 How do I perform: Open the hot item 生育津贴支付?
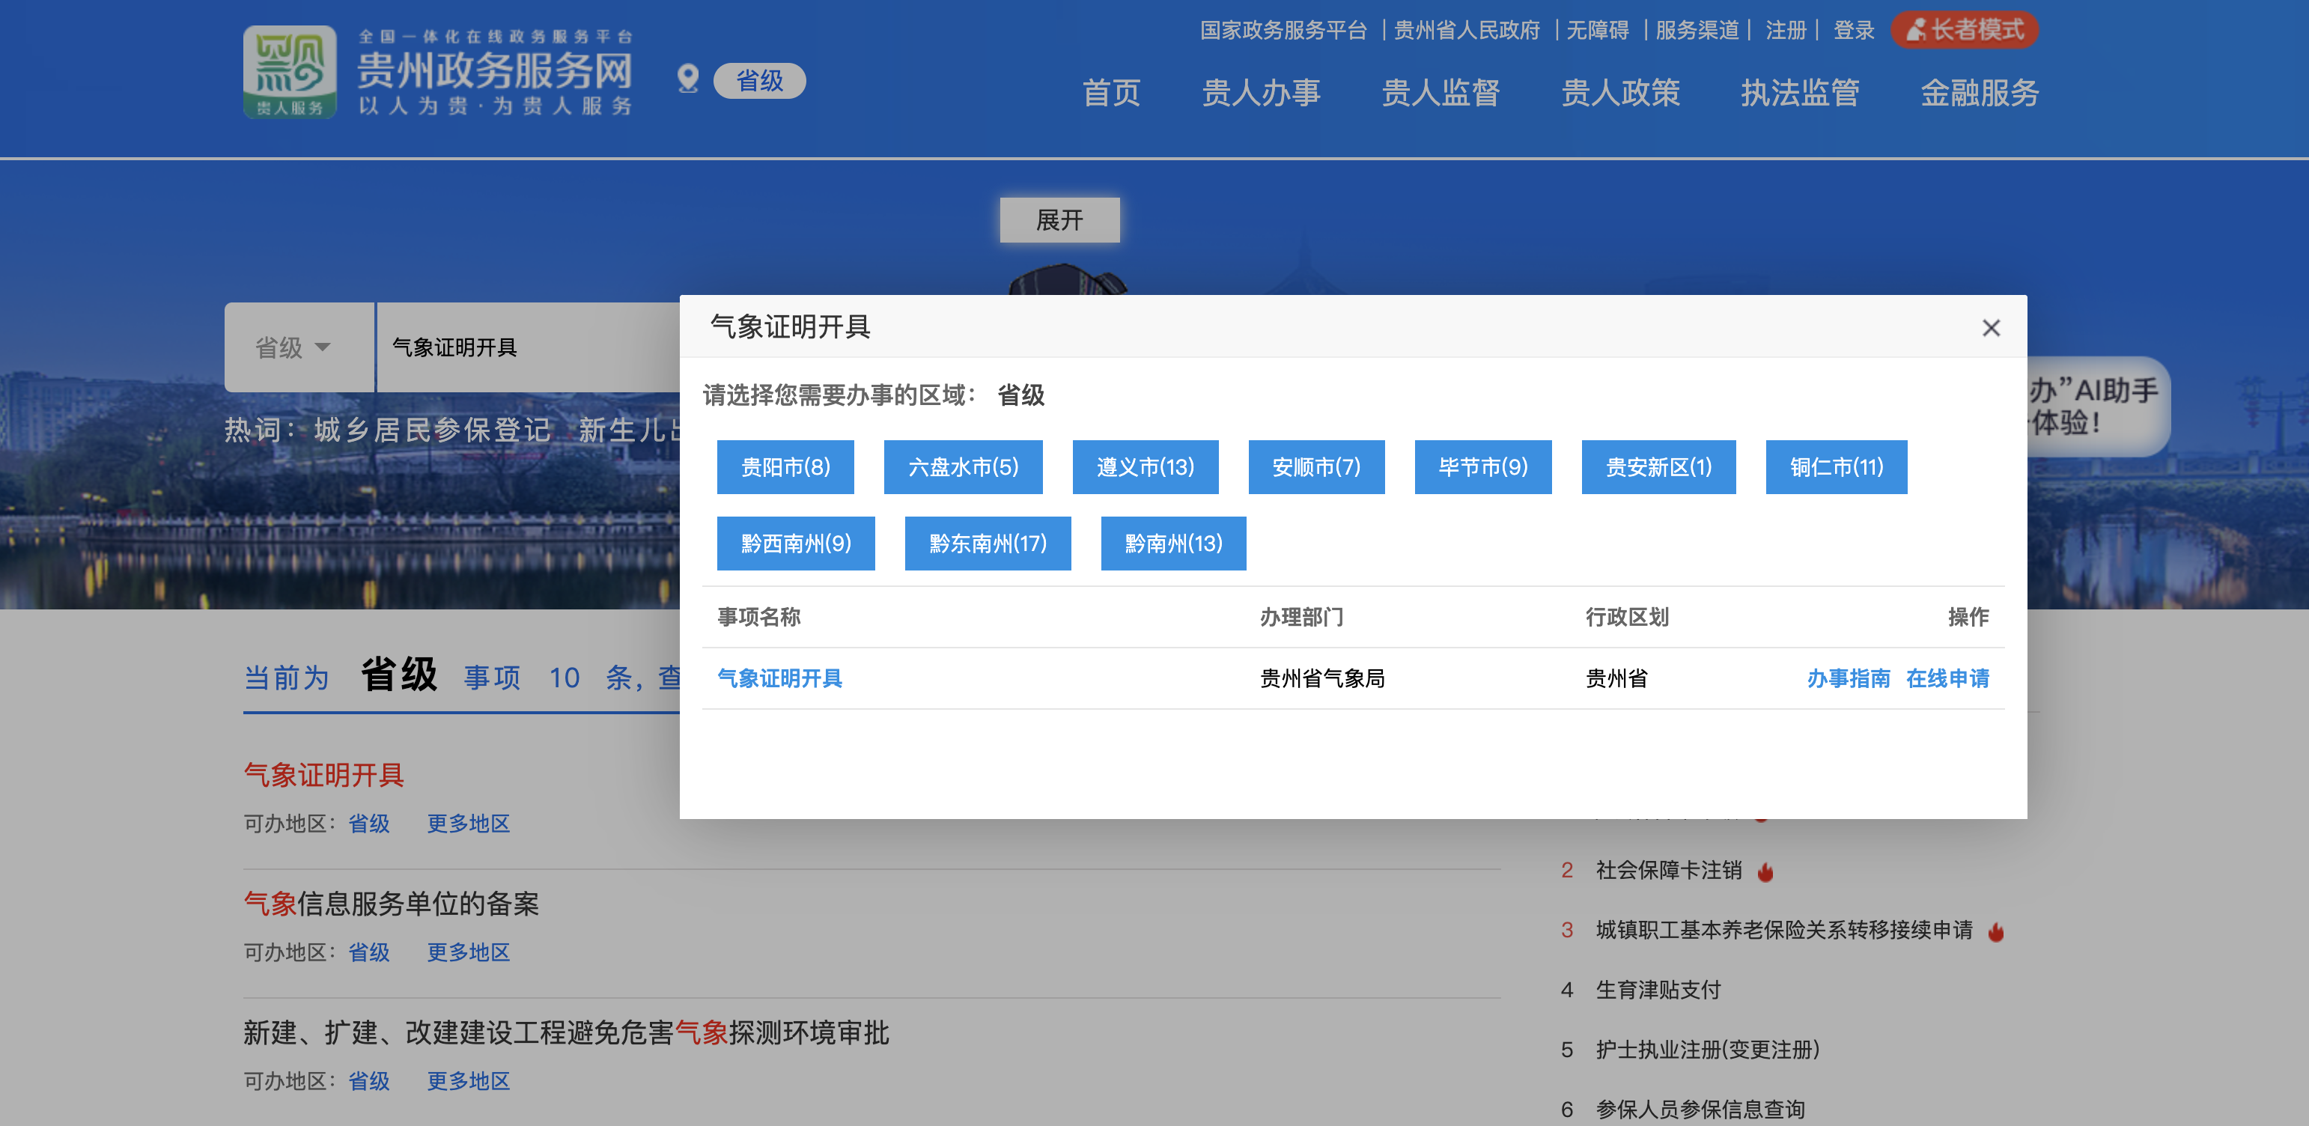coord(1658,990)
